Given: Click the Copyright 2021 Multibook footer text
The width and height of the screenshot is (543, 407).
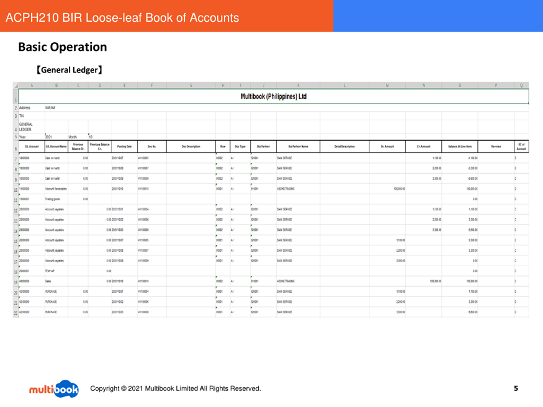Looking at the screenshot, I should pos(176,388).
